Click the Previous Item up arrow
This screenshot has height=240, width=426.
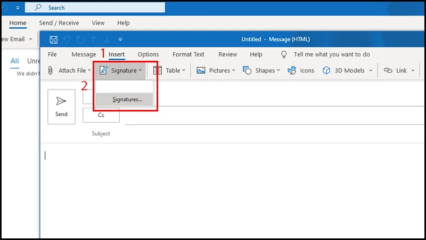pos(94,39)
